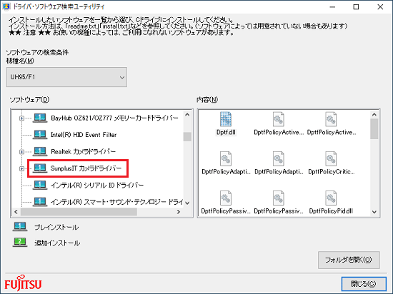The width and height of the screenshot is (393, 294).
Task: Click software tree vertical scrollbar thumb
Action: pos(187,136)
